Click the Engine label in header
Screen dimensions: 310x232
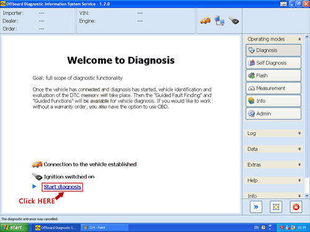tap(87, 21)
